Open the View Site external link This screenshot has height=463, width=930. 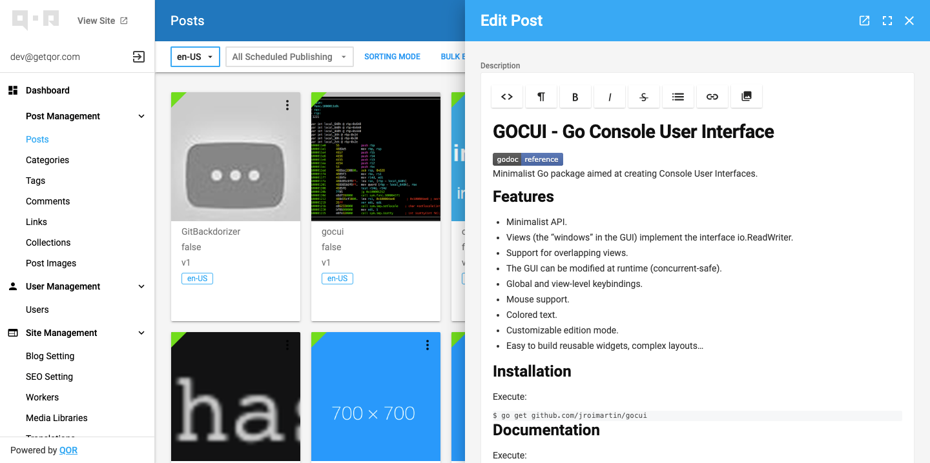coord(103,21)
